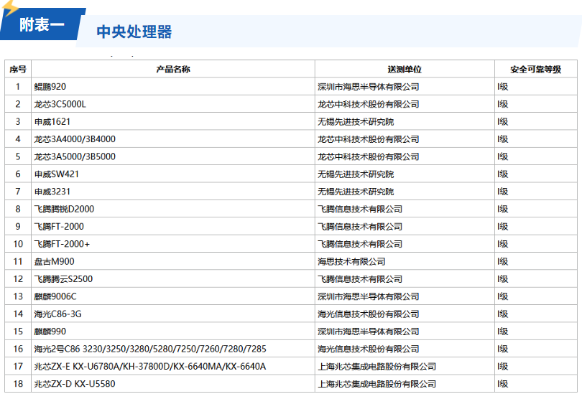Click serial number 18 cell
Screen dimensions: 582x399
coord(18,384)
